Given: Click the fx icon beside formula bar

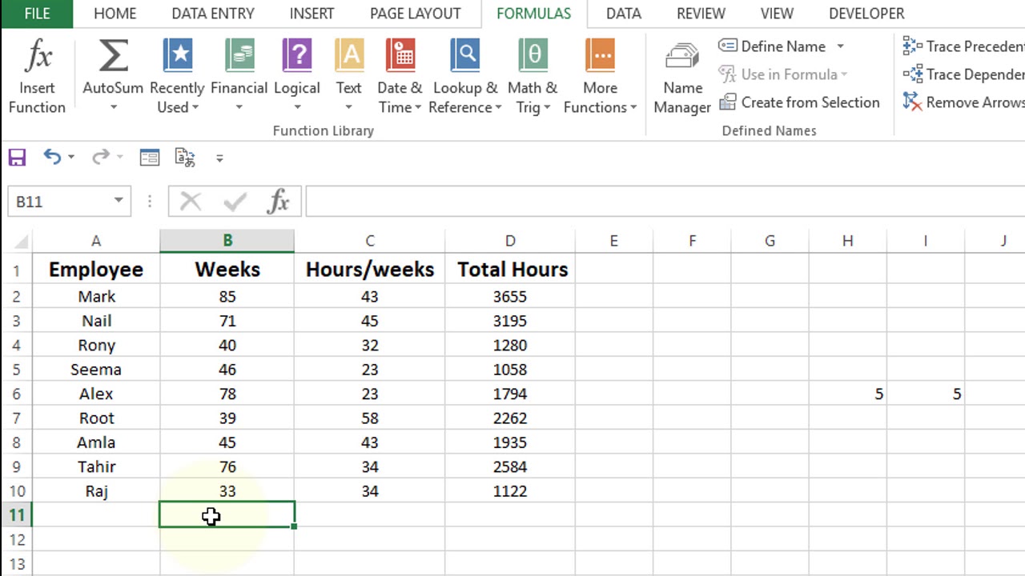Looking at the screenshot, I should (278, 202).
